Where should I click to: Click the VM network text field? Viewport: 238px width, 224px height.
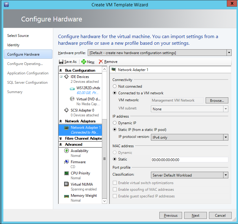(x=177, y=100)
